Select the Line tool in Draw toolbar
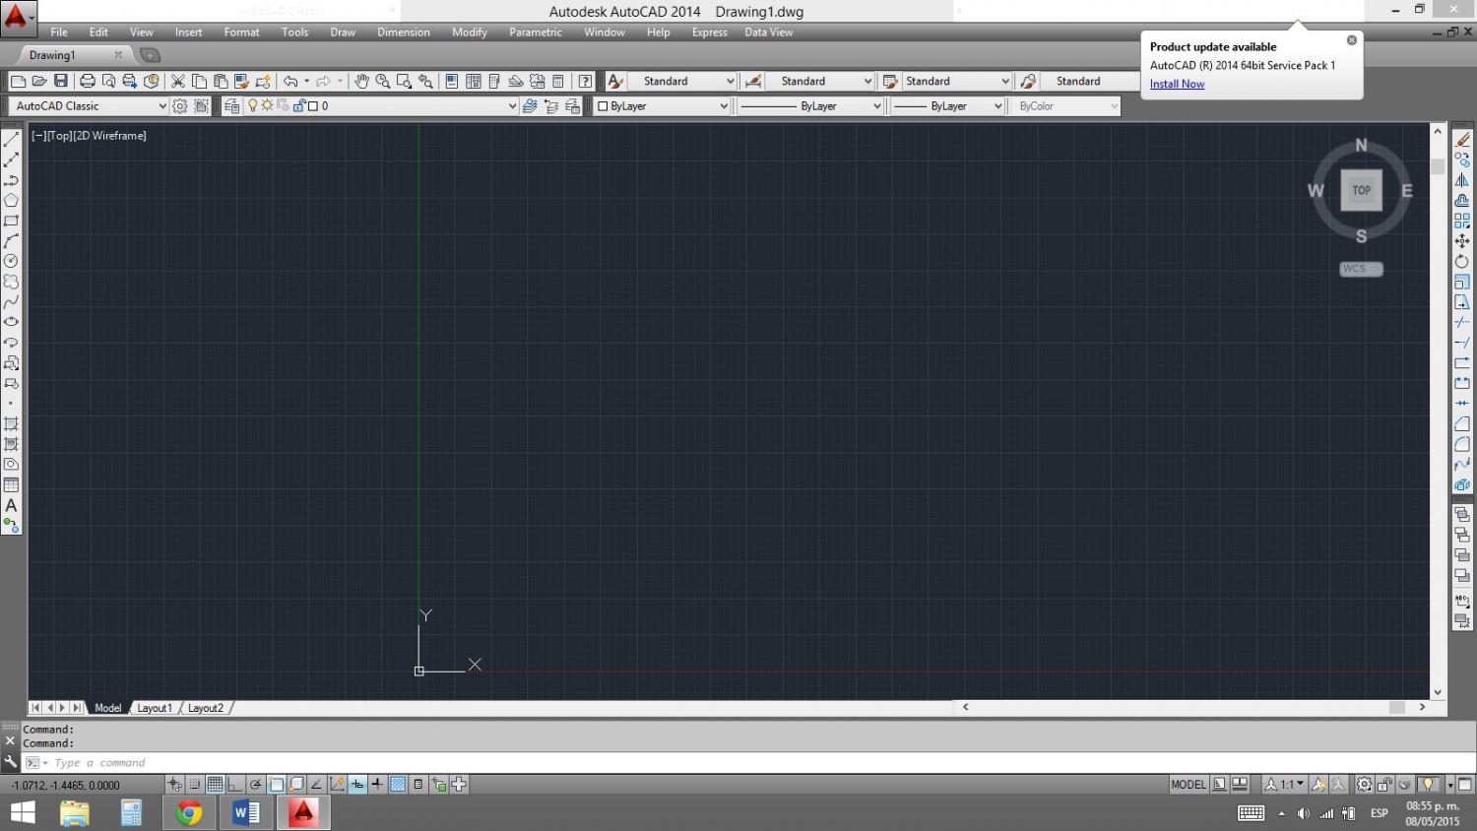Viewport: 1477px width, 831px height. (x=12, y=140)
